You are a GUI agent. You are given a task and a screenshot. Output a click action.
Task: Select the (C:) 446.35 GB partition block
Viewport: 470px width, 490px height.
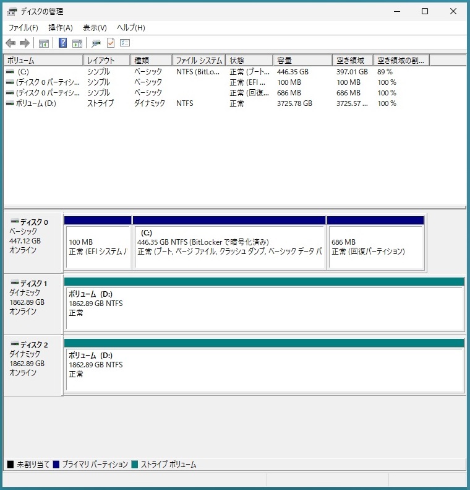point(229,243)
